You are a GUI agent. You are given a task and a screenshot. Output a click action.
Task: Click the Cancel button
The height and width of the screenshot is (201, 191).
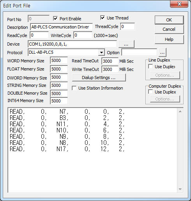coord(169,29)
